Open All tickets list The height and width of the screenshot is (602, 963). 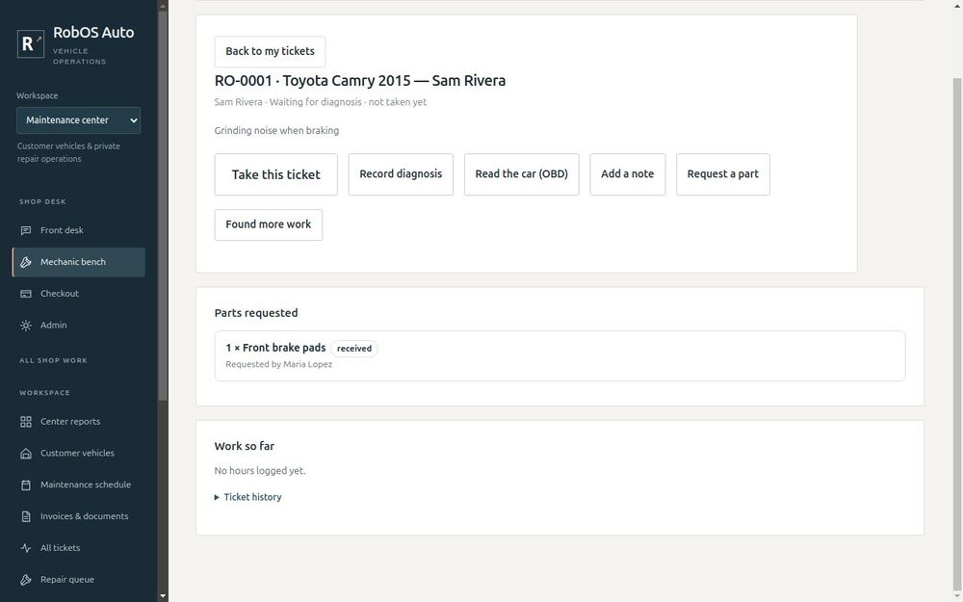79,548
